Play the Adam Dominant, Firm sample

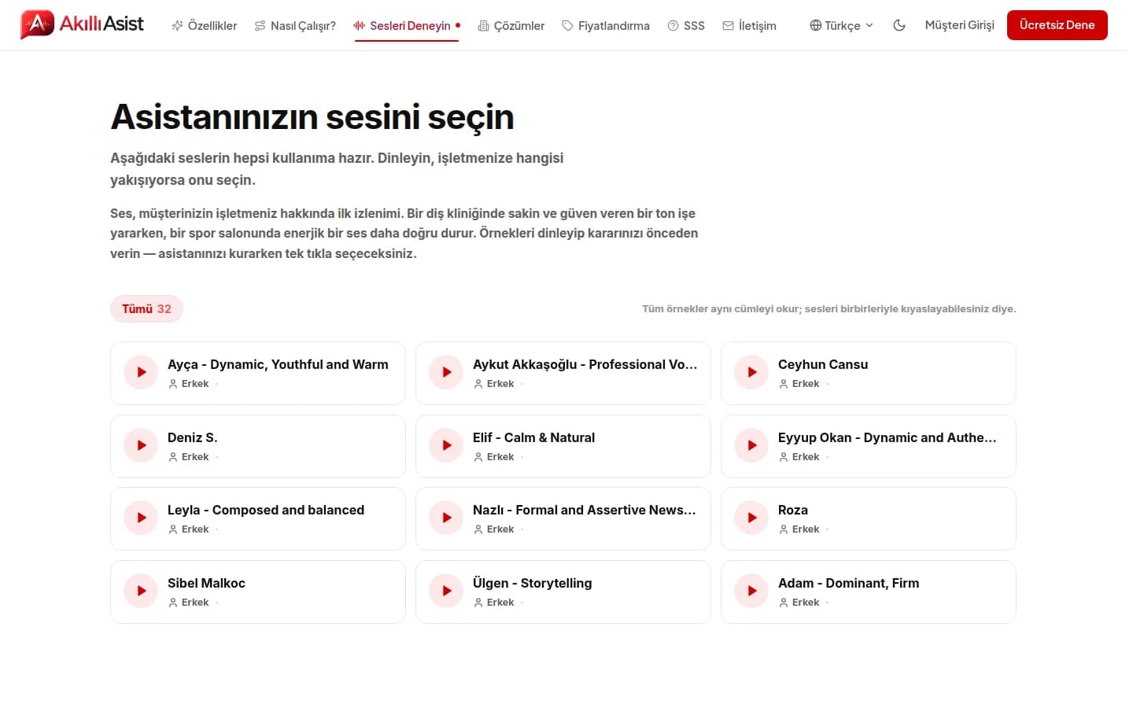[752, 591]
